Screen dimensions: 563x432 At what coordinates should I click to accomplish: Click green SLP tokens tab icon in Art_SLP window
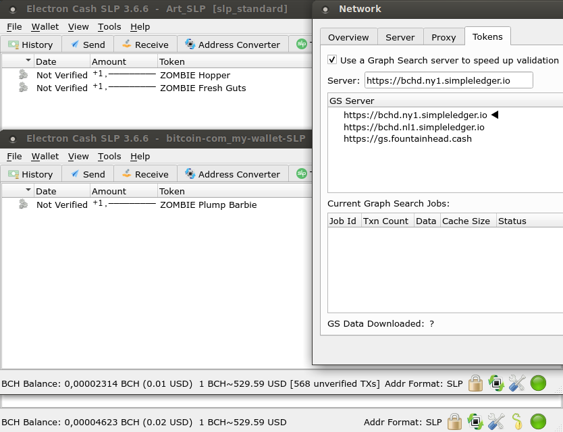click(302, 44)
